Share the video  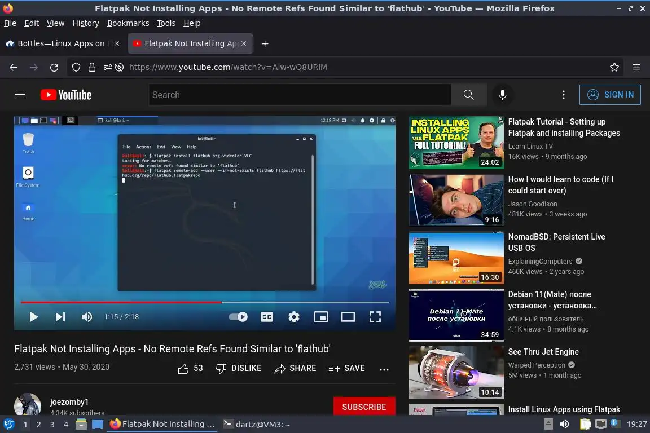tap(295, 368)
